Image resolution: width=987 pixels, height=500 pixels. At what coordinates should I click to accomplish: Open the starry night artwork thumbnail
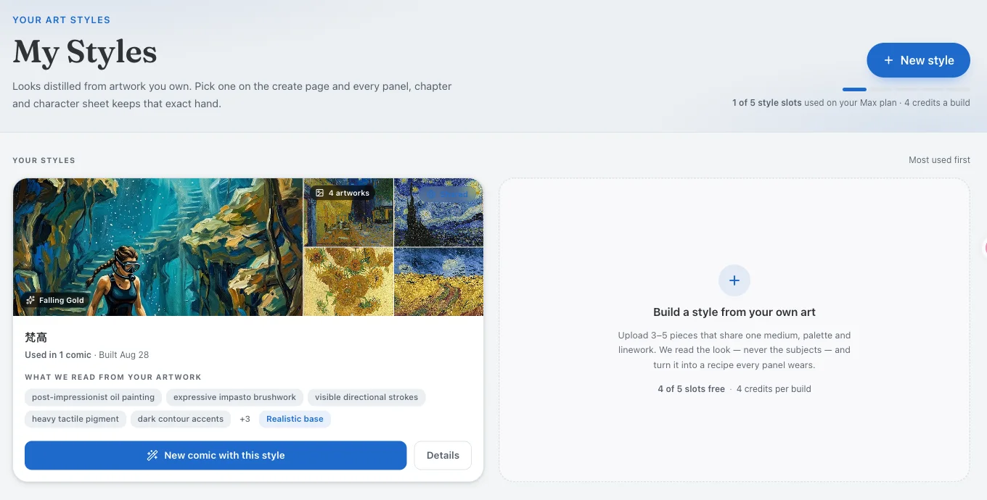coord(438,212)
